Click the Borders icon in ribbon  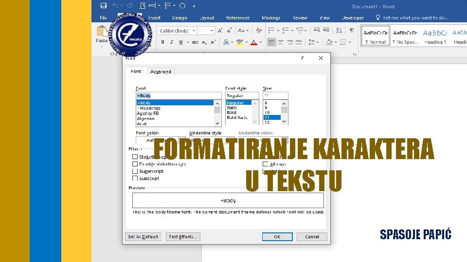[343, 42]
